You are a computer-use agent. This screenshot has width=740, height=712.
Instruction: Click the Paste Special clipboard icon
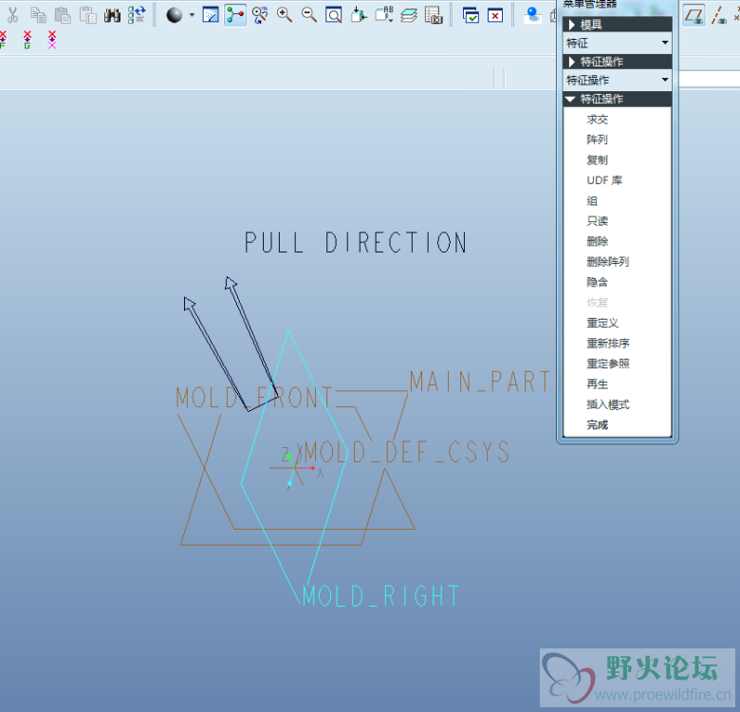(x=88, y=15)
